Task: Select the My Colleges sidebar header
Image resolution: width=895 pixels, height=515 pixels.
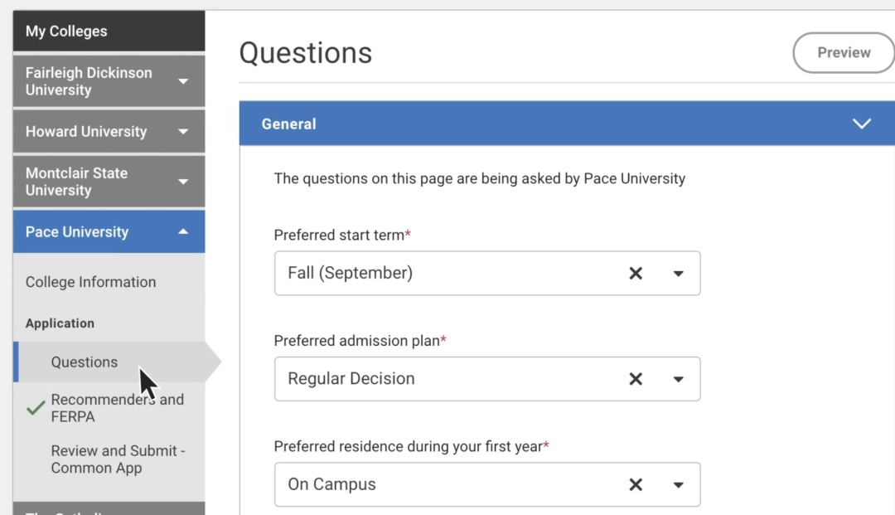Action: coord(109,31)
